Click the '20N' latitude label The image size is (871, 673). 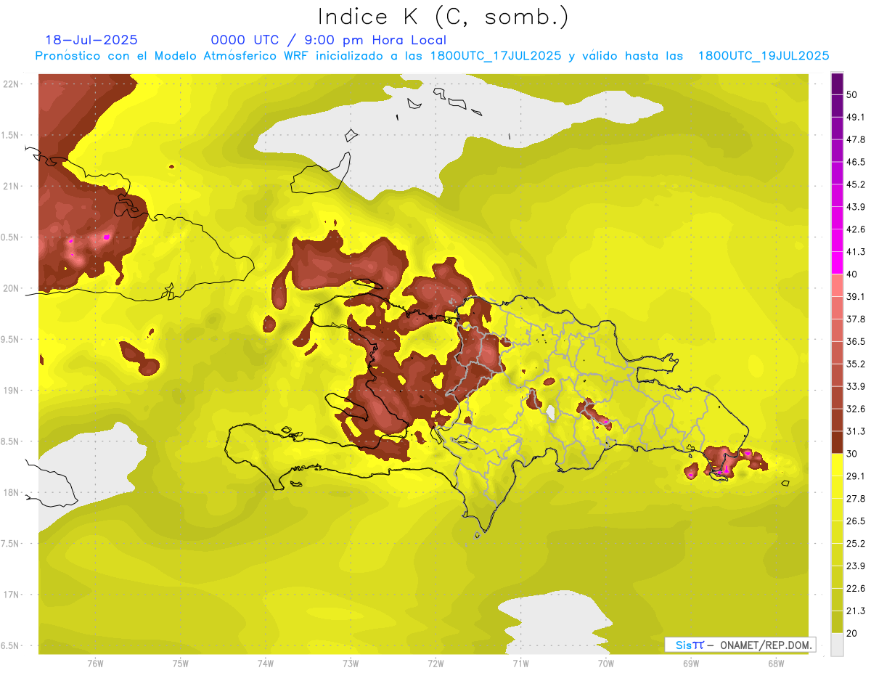click(x=11, y=288)
